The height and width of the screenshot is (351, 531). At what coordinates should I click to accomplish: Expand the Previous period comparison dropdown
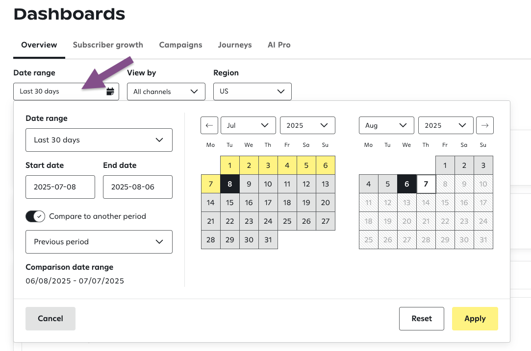[x=99, y=242]
